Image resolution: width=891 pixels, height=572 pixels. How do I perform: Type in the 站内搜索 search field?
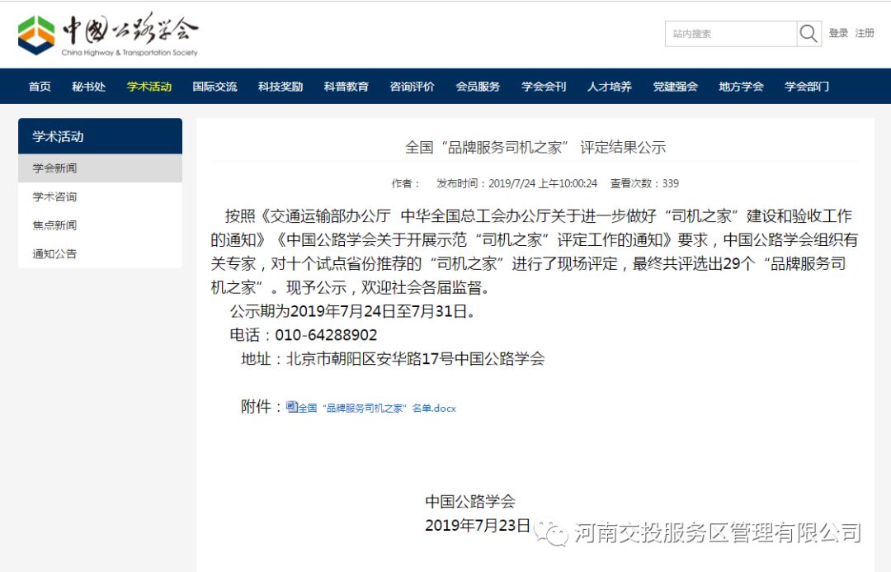730,34
